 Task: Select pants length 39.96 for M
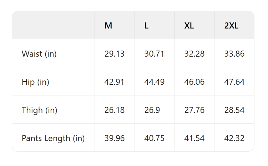click(x=115, y=138)
